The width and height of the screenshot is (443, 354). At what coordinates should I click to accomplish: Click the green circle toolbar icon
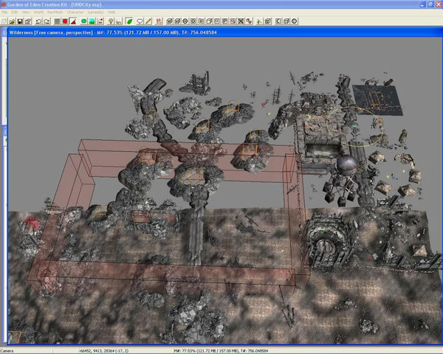[84, 21]
